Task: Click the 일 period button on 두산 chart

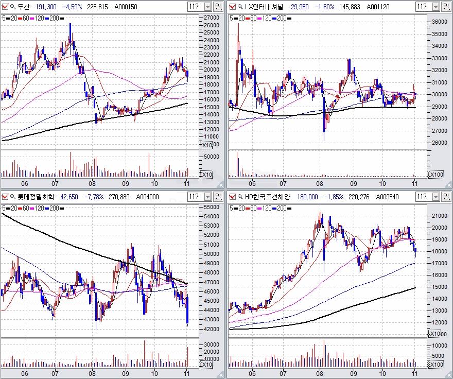Action: pos(219,7)
